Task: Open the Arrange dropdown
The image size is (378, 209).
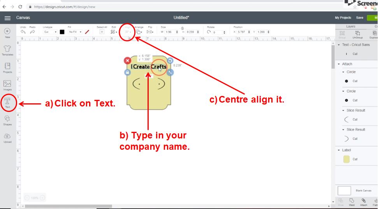Action: (139, 32)
